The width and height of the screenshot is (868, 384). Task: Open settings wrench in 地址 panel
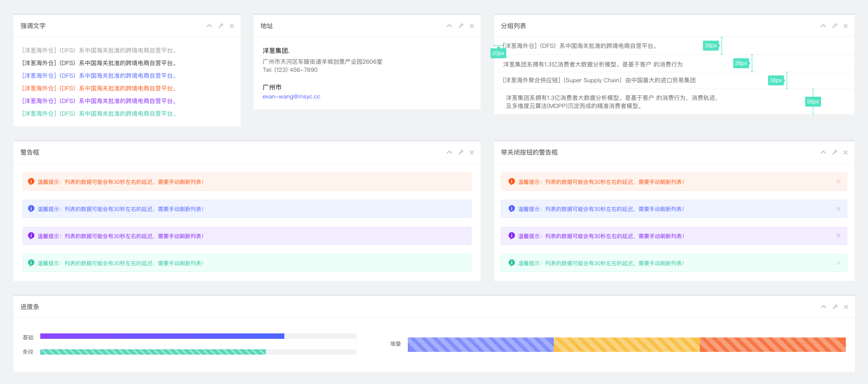pos(461,26)
